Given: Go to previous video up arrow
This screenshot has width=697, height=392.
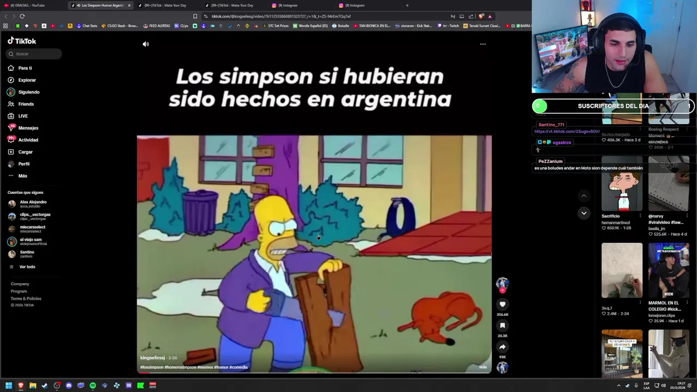Looking at the screenshot, I should tap(584, 196).
